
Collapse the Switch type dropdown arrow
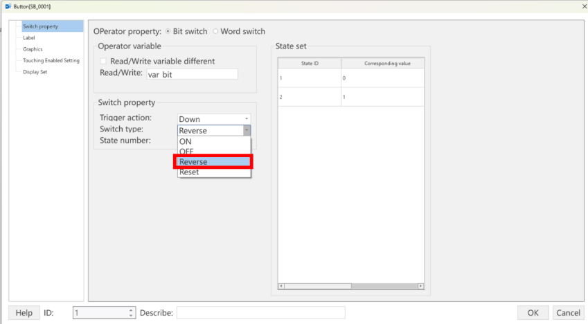[247, 130]
